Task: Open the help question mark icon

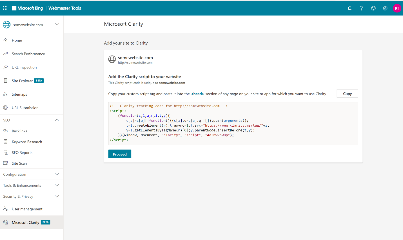Action: tap(362, 8)
